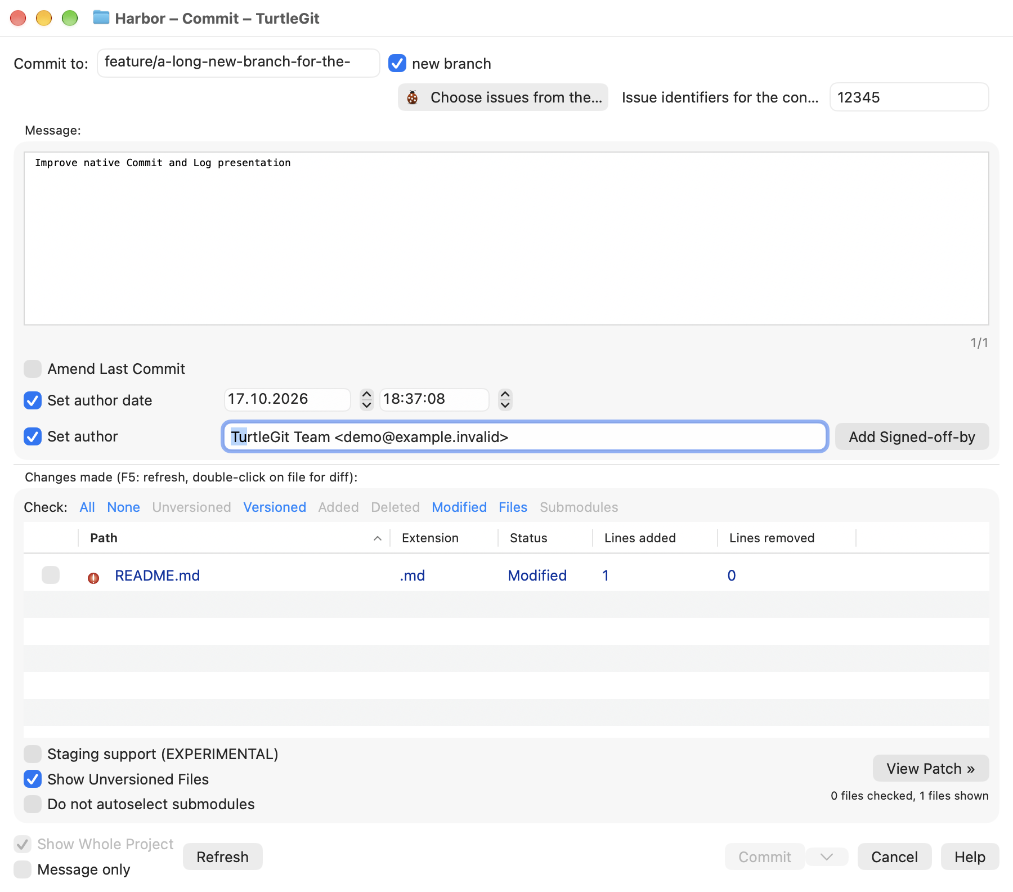The height and width of the screenshot is (892, 1013).
Task: Click the author time stepper
Action: 505,399
